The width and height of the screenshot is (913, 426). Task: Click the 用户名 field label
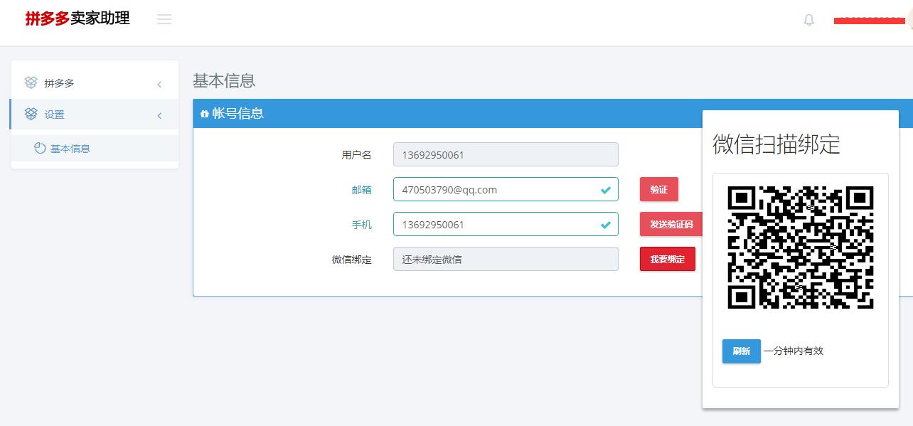click(x=356, y=154)
